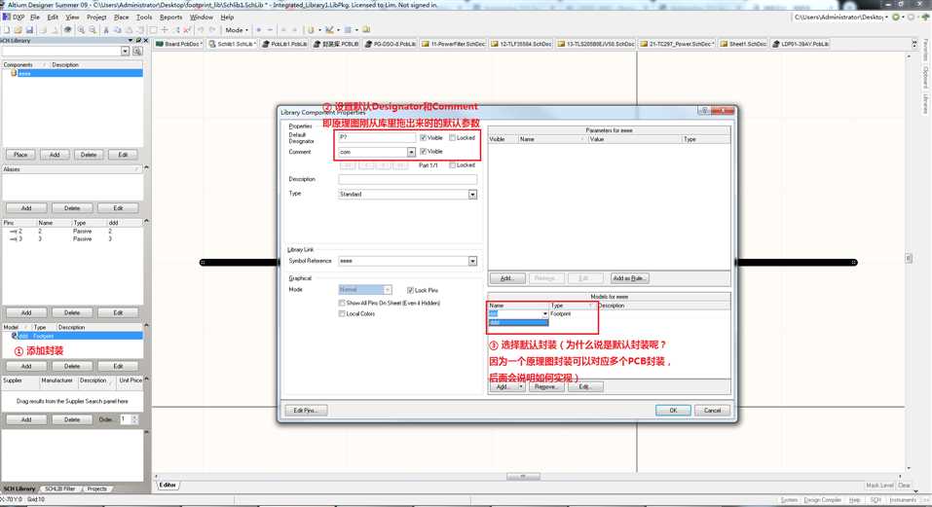Open the file path dropdown at top right
The image size is (932, 507).
coord(886,18)
